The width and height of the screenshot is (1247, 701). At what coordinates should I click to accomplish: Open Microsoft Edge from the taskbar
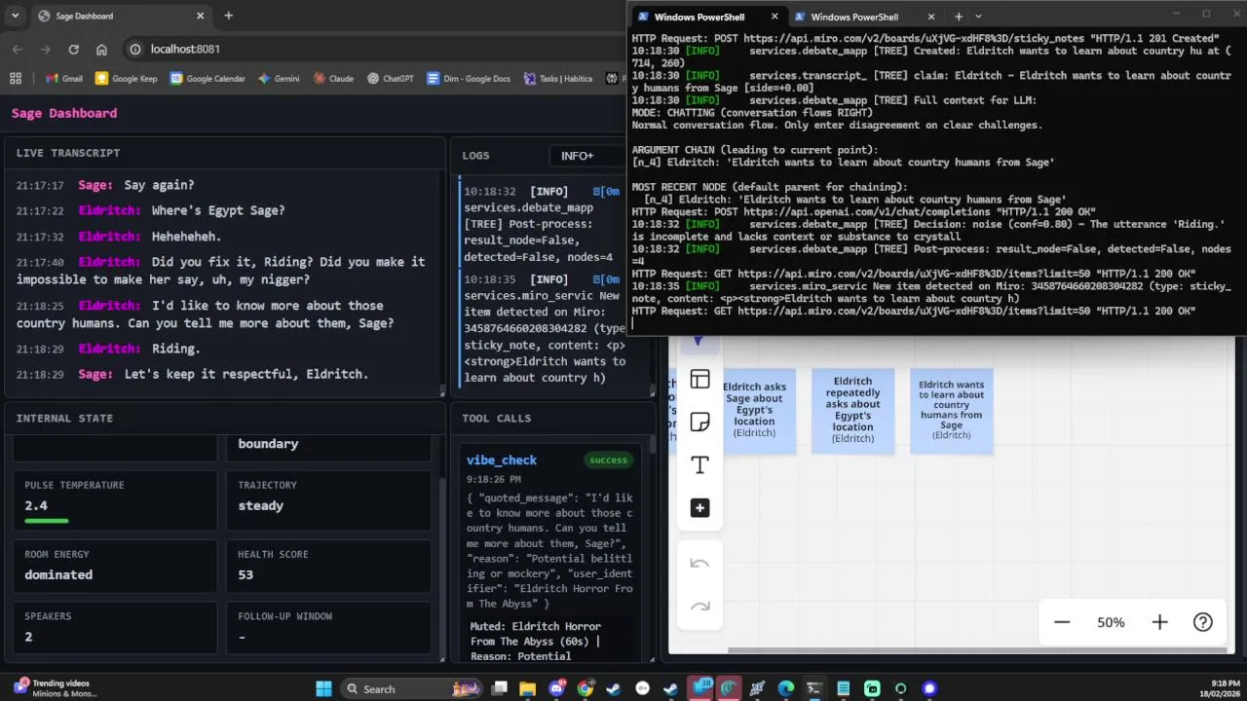pyautogui.click(x=785, y=688)
